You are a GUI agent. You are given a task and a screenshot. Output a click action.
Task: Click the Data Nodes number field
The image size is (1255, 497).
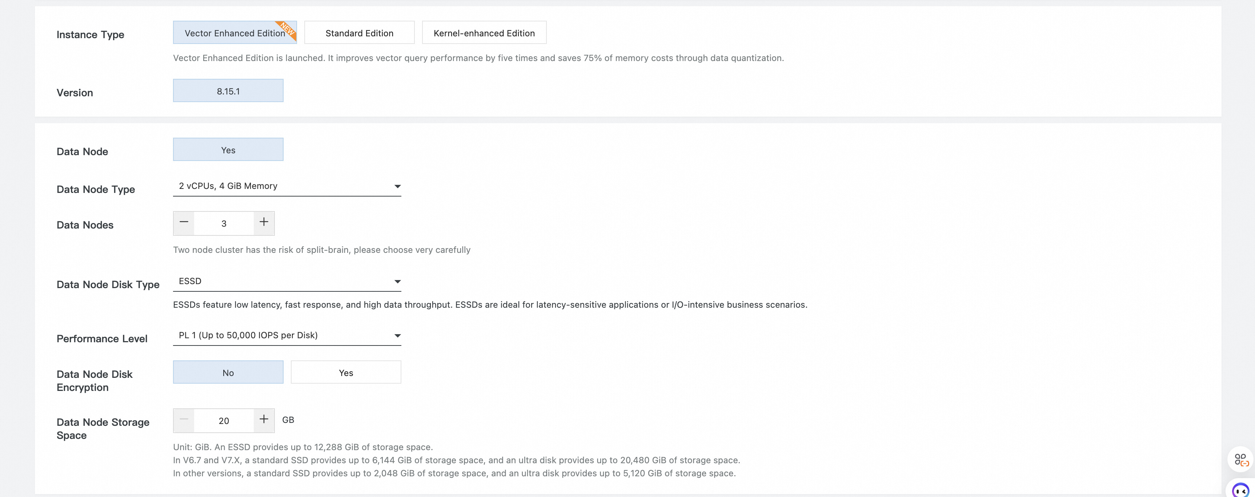pos(224,223)
